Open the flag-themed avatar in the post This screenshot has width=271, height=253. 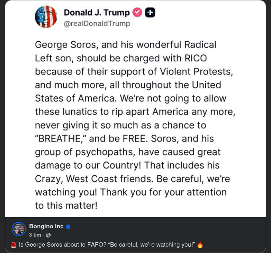coord(46,17)
